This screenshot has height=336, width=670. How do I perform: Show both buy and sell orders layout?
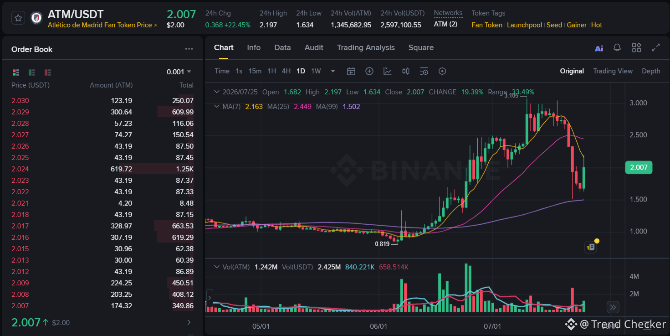(16, 72)
